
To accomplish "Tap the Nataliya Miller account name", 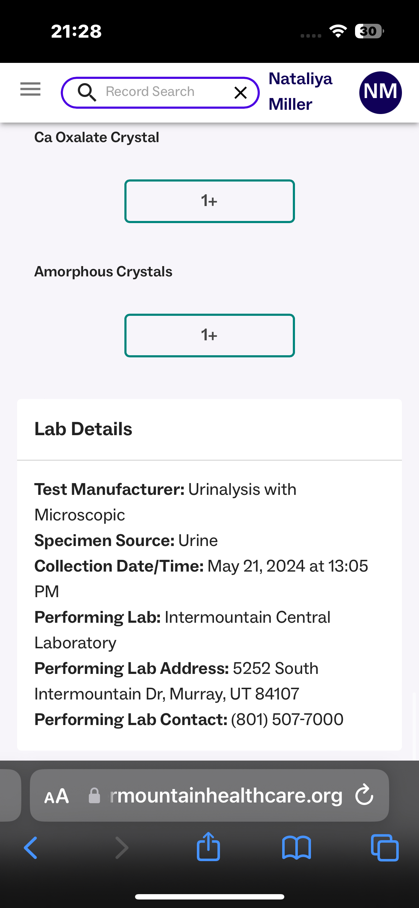I will (300, 92).
